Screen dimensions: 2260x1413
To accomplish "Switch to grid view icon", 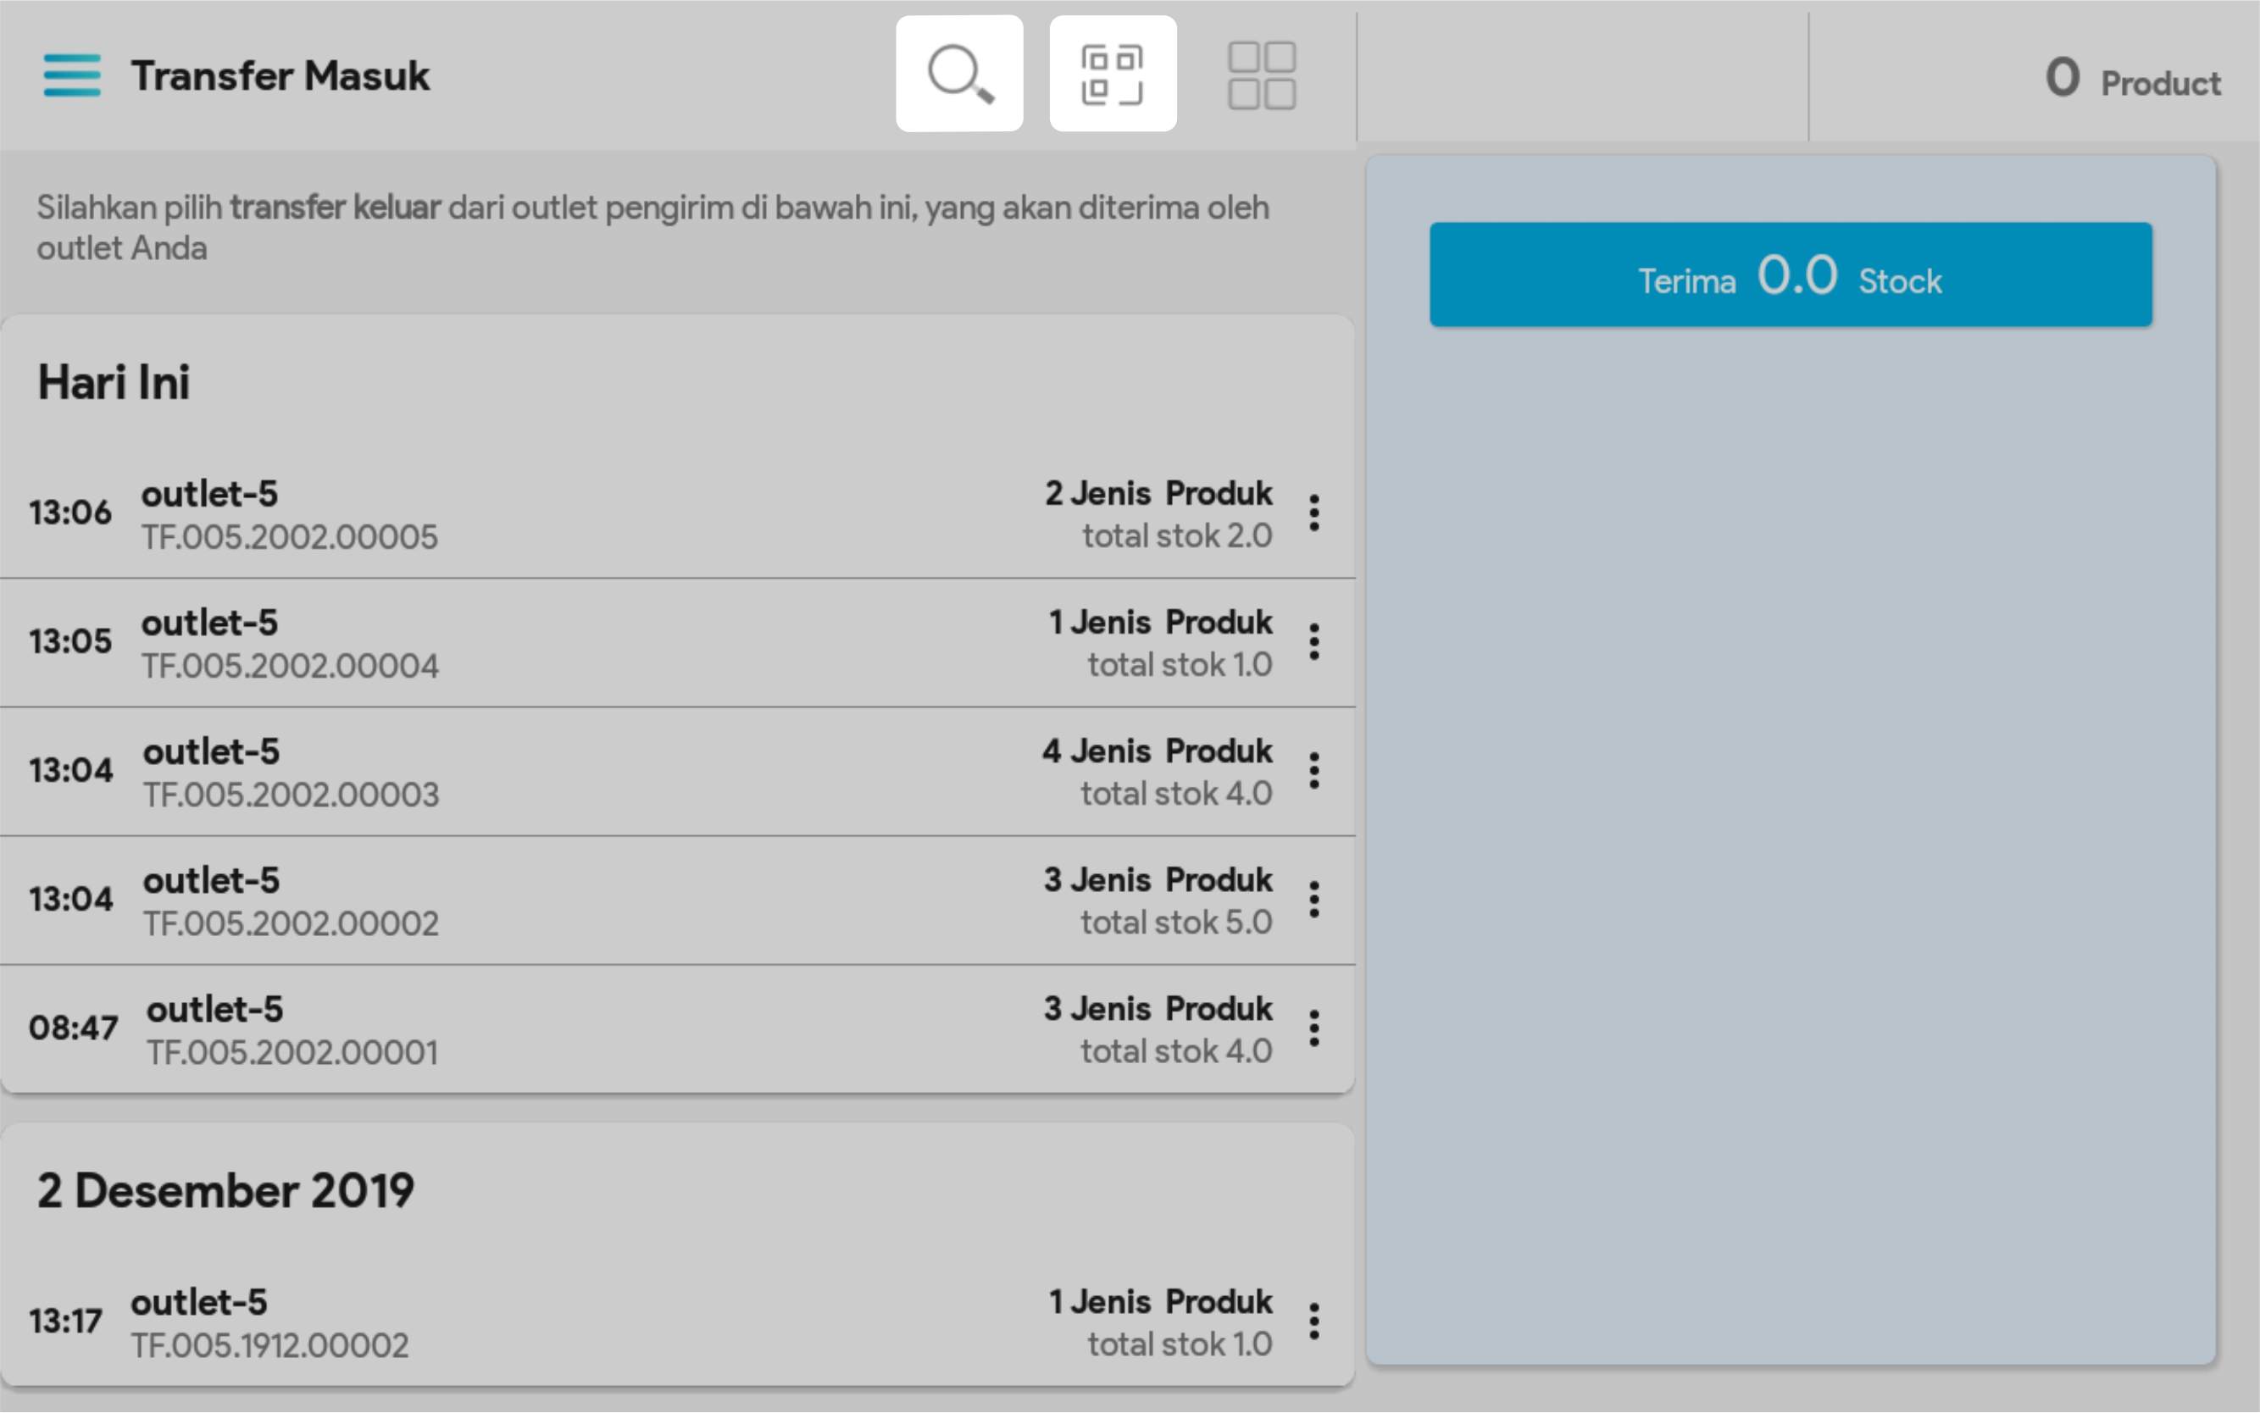I will [1261, 75].
